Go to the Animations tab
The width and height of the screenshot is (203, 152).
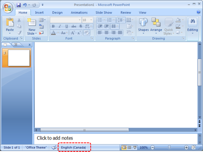[79, 13]
